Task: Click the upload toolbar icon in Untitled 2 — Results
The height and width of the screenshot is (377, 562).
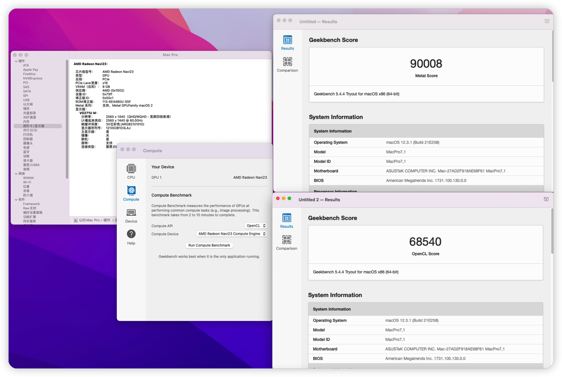Action: coord(546,199)
